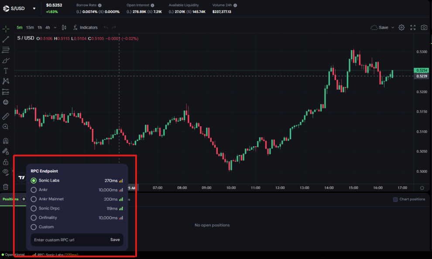Take a chart snapshot with camera icon
Viewport: 432px width, 259px height.
(424, 27)
